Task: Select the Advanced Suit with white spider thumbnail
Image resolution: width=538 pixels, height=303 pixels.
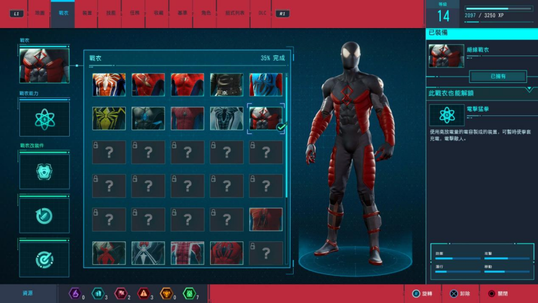Action: tap(108, 84)
